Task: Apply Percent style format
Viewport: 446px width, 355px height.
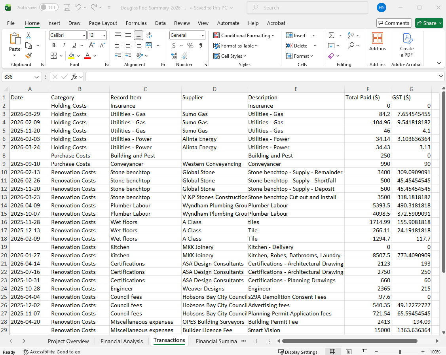Action: 190,46
